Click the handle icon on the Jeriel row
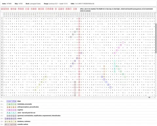Viewport: 157px width, 126px height. point(1,113)
